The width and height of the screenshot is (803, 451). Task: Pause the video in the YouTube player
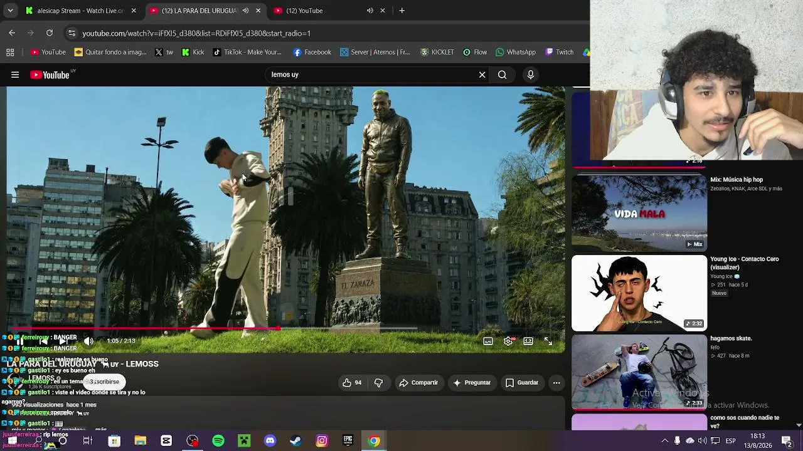pyautogui.click(x=21, y=341)
